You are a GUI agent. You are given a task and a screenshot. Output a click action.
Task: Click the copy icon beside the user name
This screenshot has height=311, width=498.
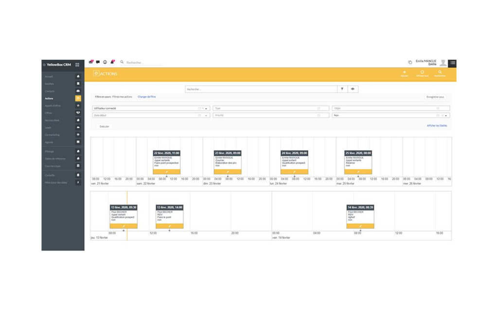(x=410, y=63)
